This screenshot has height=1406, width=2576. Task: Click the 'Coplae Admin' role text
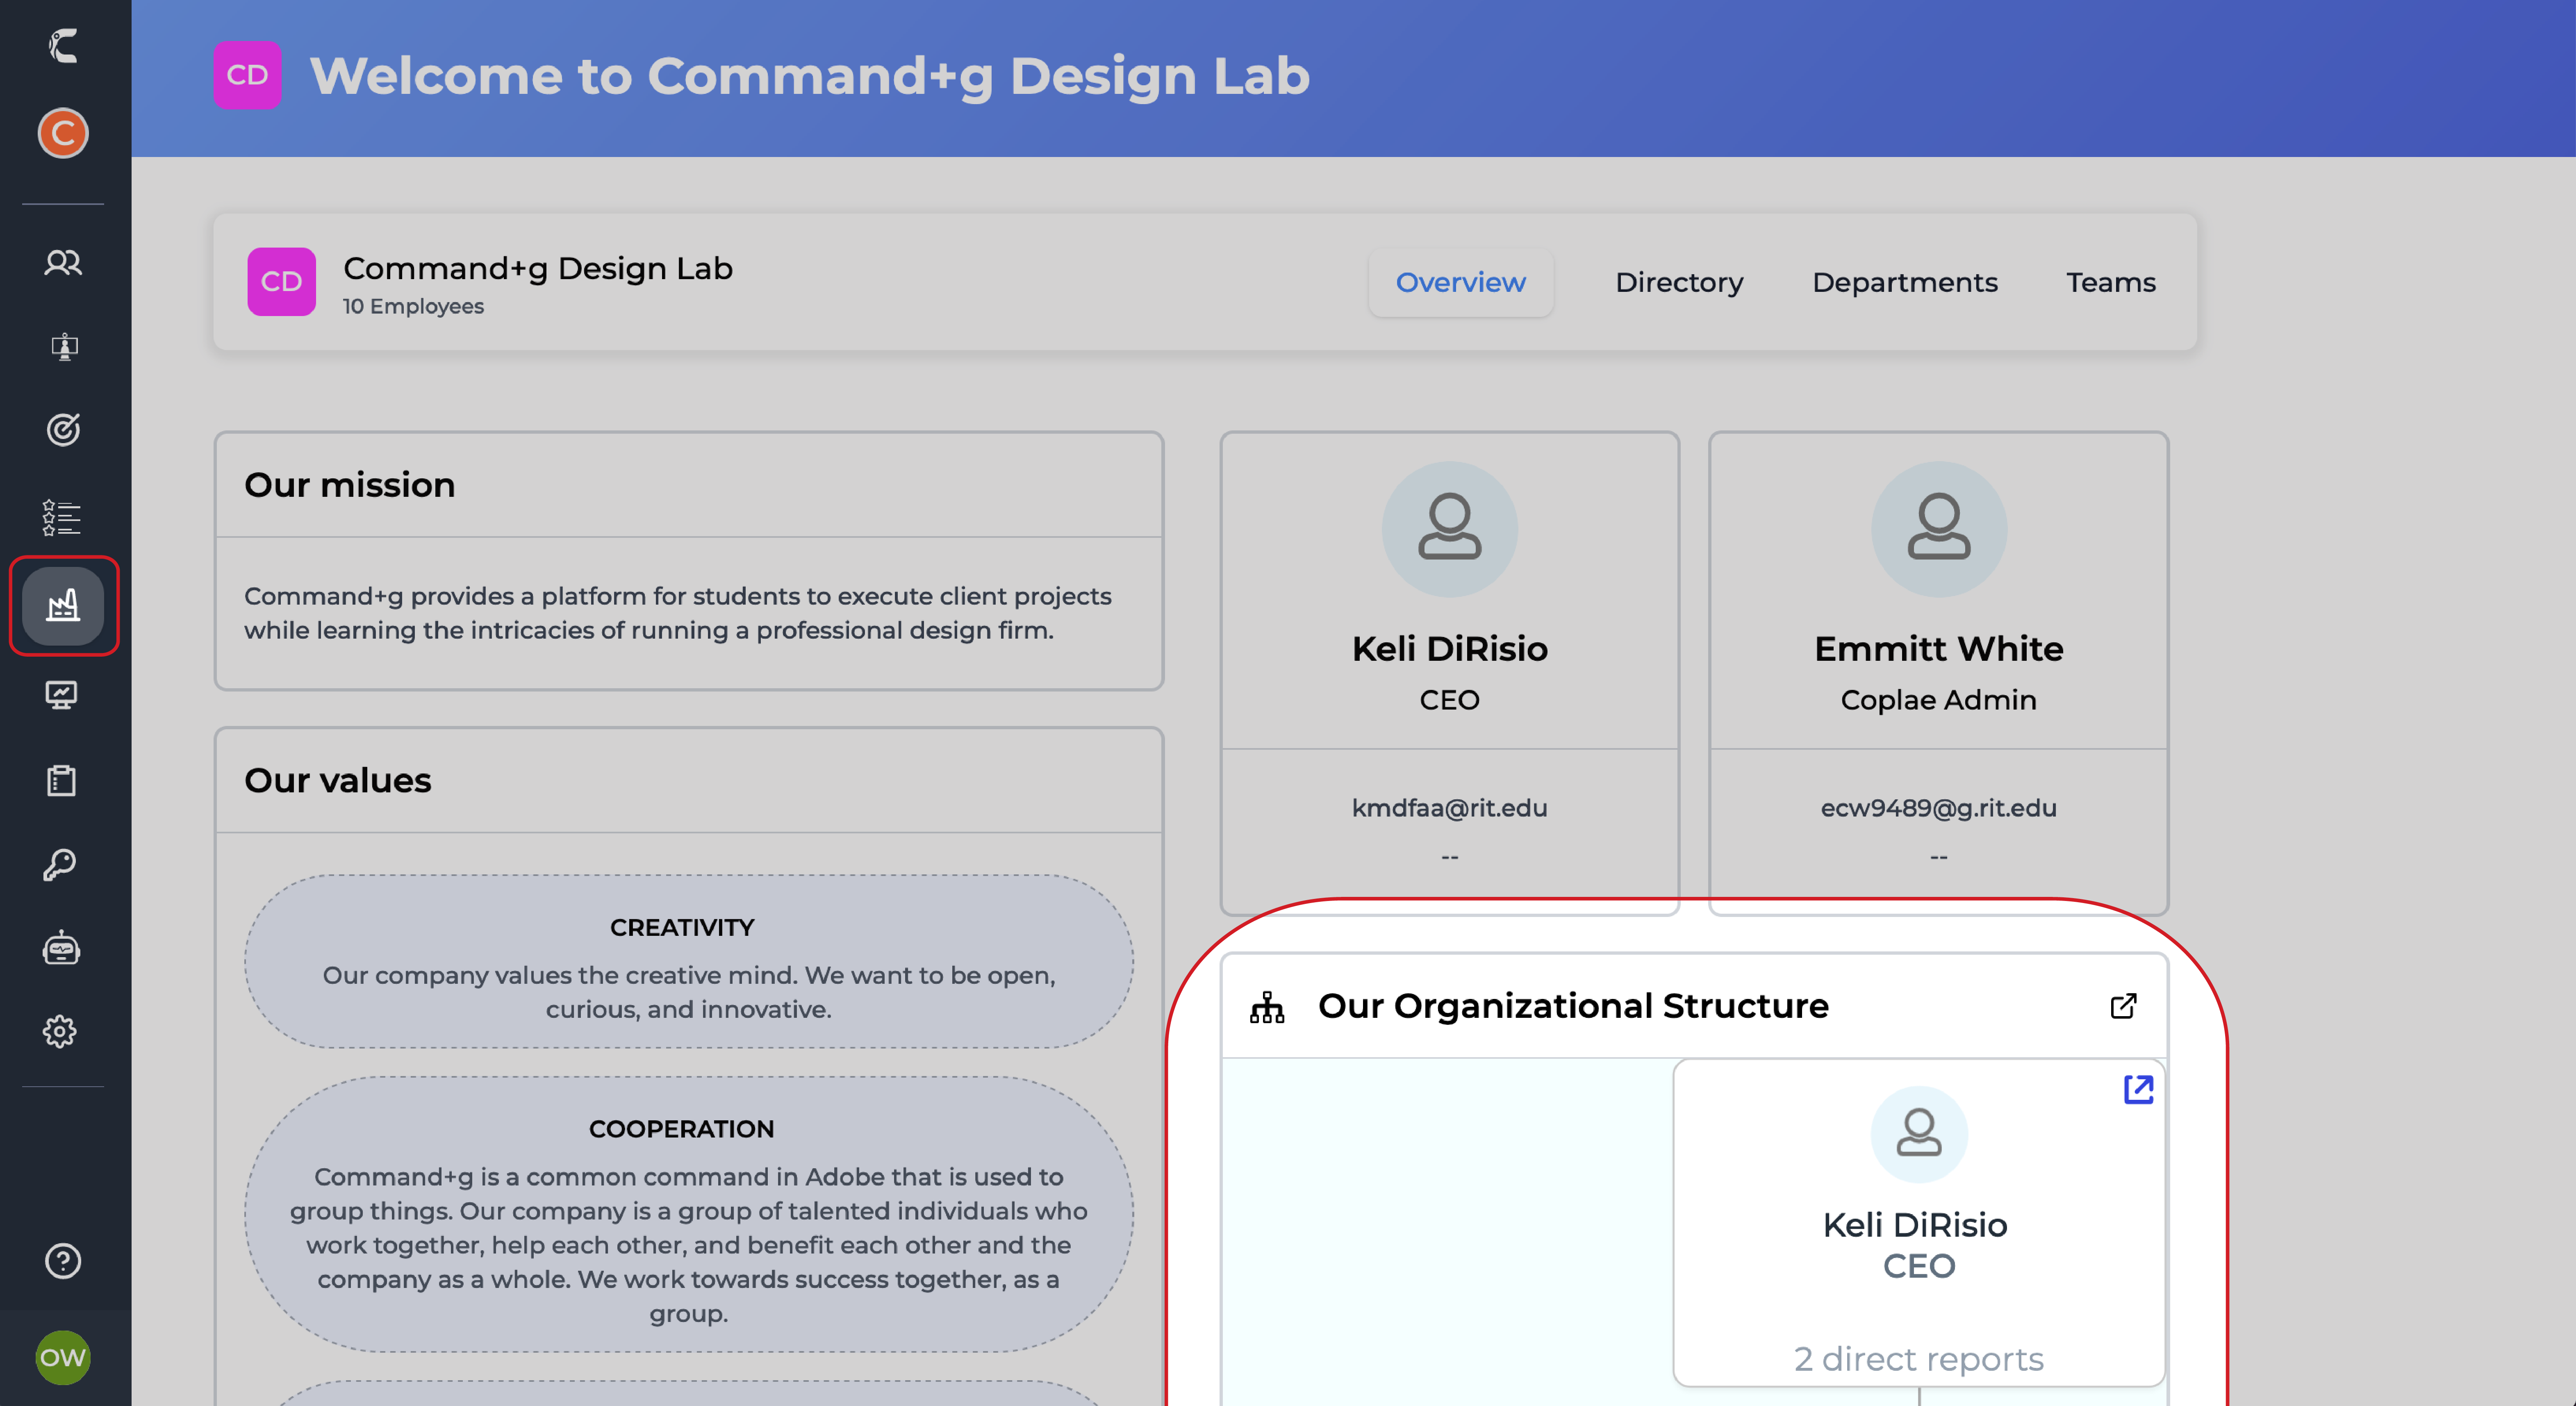point(1938,700)
